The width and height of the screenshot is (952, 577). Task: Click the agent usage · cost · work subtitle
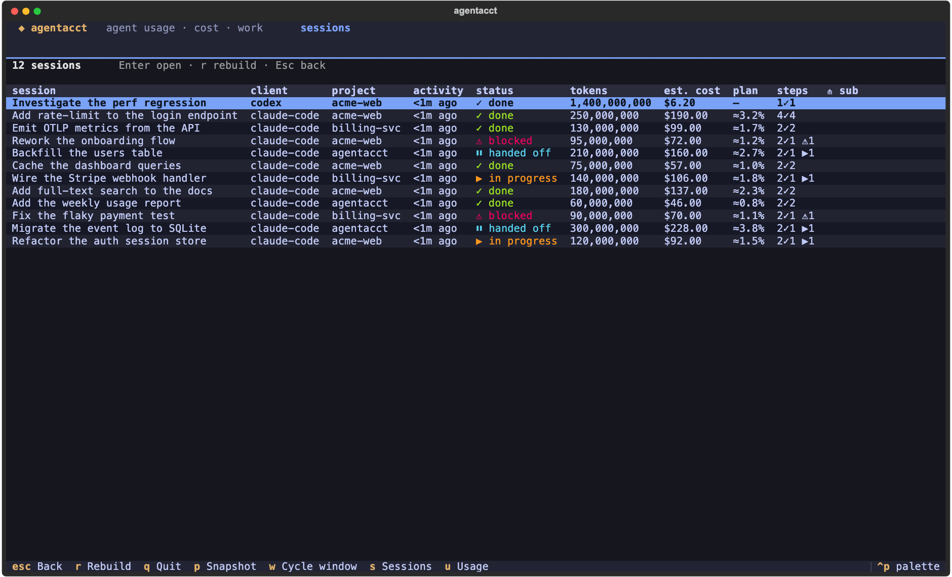184,28
